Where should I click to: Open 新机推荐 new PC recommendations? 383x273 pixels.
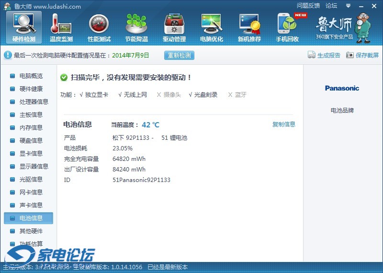click(x=249, y=27)
